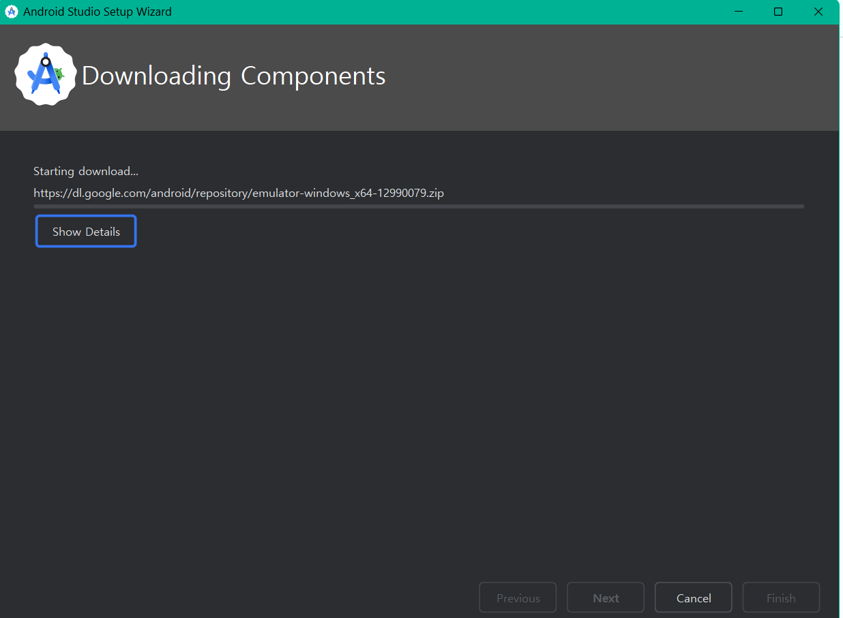This screenshot has height=618, width=843.
Task: Click the 'Starting download...' status text
Action: point(86,171)
